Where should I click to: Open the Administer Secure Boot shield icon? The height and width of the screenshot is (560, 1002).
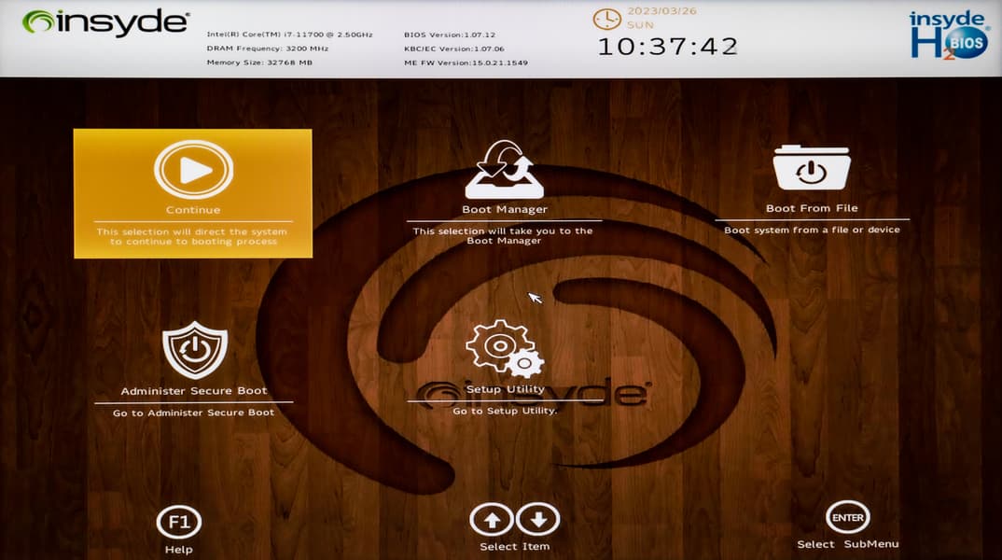[x=195, y=350]
